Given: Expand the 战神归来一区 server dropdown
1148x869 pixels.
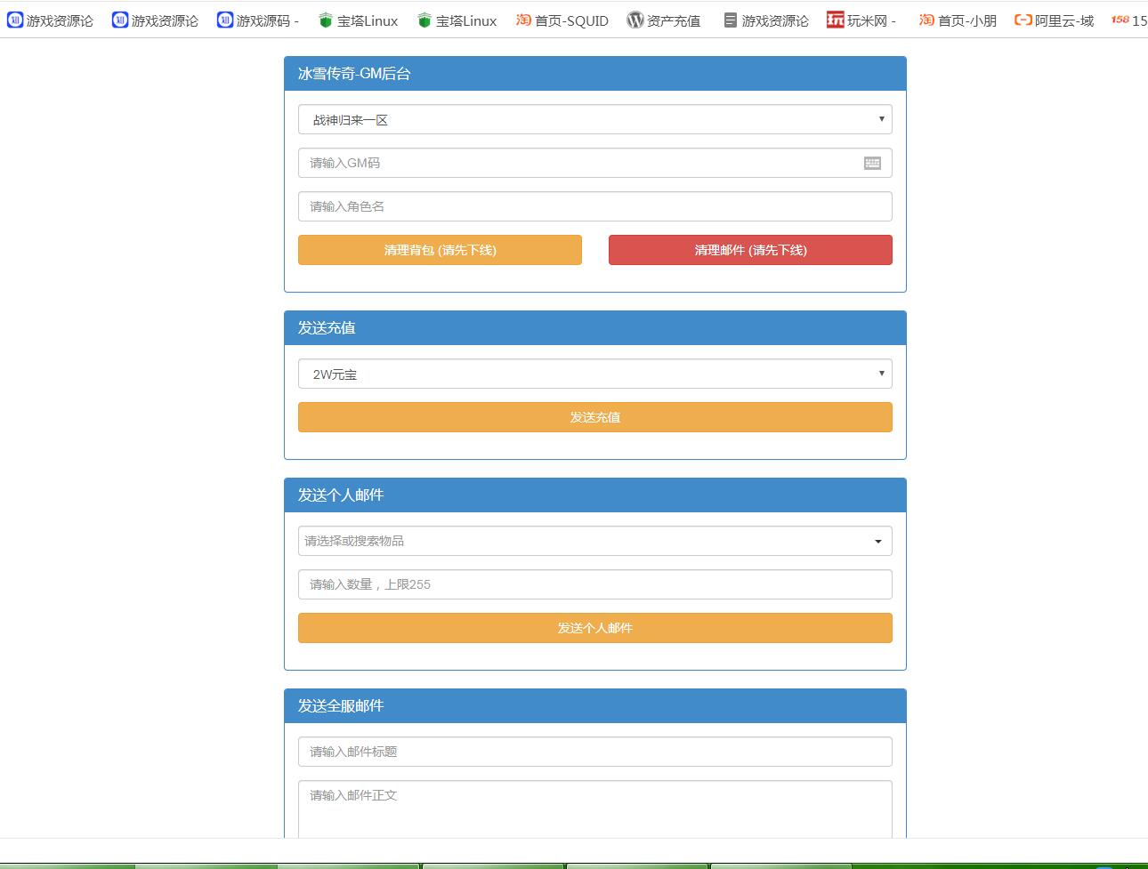Looking at the screenshot, I should [x=594, y=120].
